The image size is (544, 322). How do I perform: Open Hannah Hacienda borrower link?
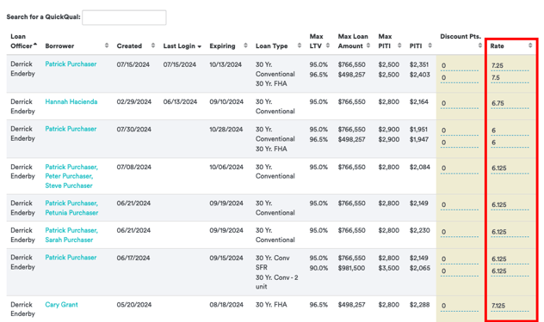pyautogui.click(x=71, y=102)
